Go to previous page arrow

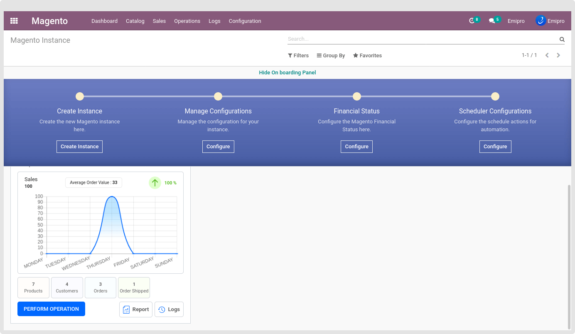pyautogui.click(x=547, y=55)
